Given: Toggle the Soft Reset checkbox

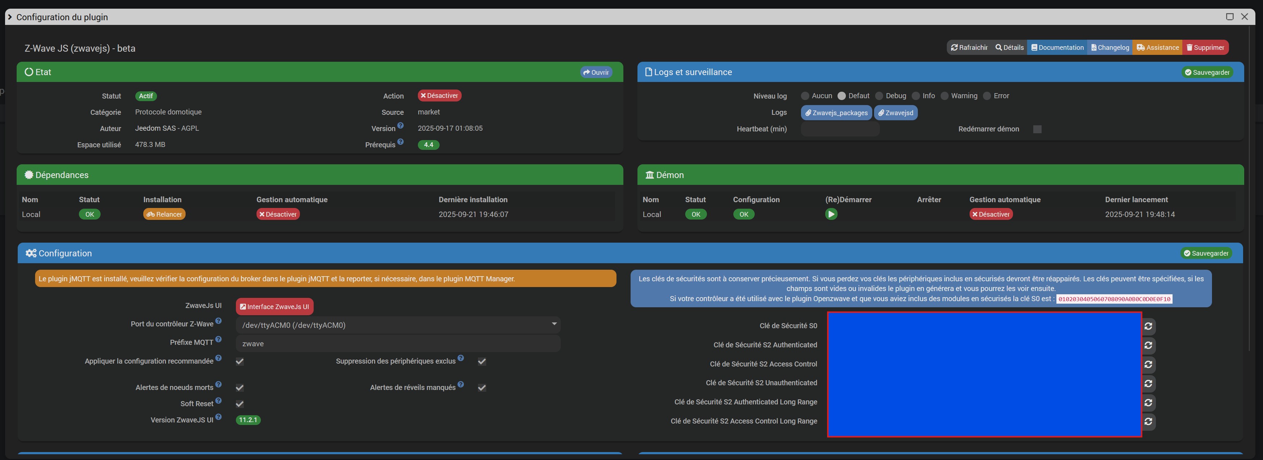Looking at the screenshot, I should (240, 404).
